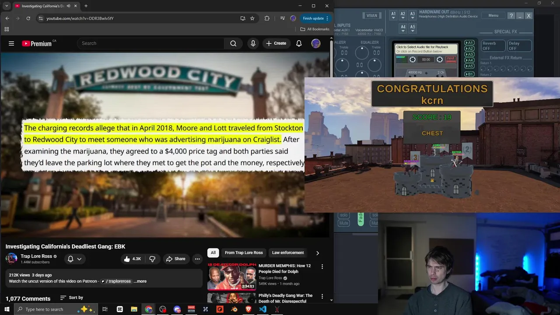Open the YouTube account avatar menu
The height and width of the screenshot is (315, 560).
[x=315, y=43]
